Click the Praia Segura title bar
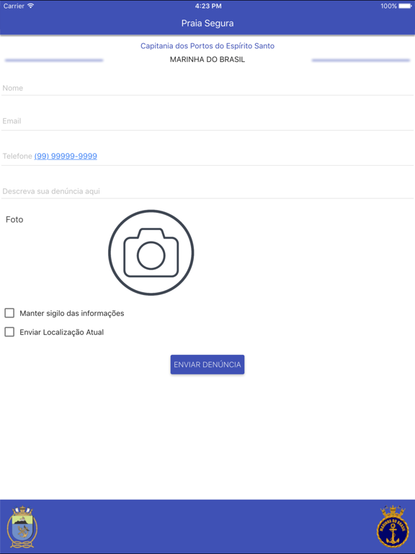Screen dimensions: 415x554 coord(207,23)
